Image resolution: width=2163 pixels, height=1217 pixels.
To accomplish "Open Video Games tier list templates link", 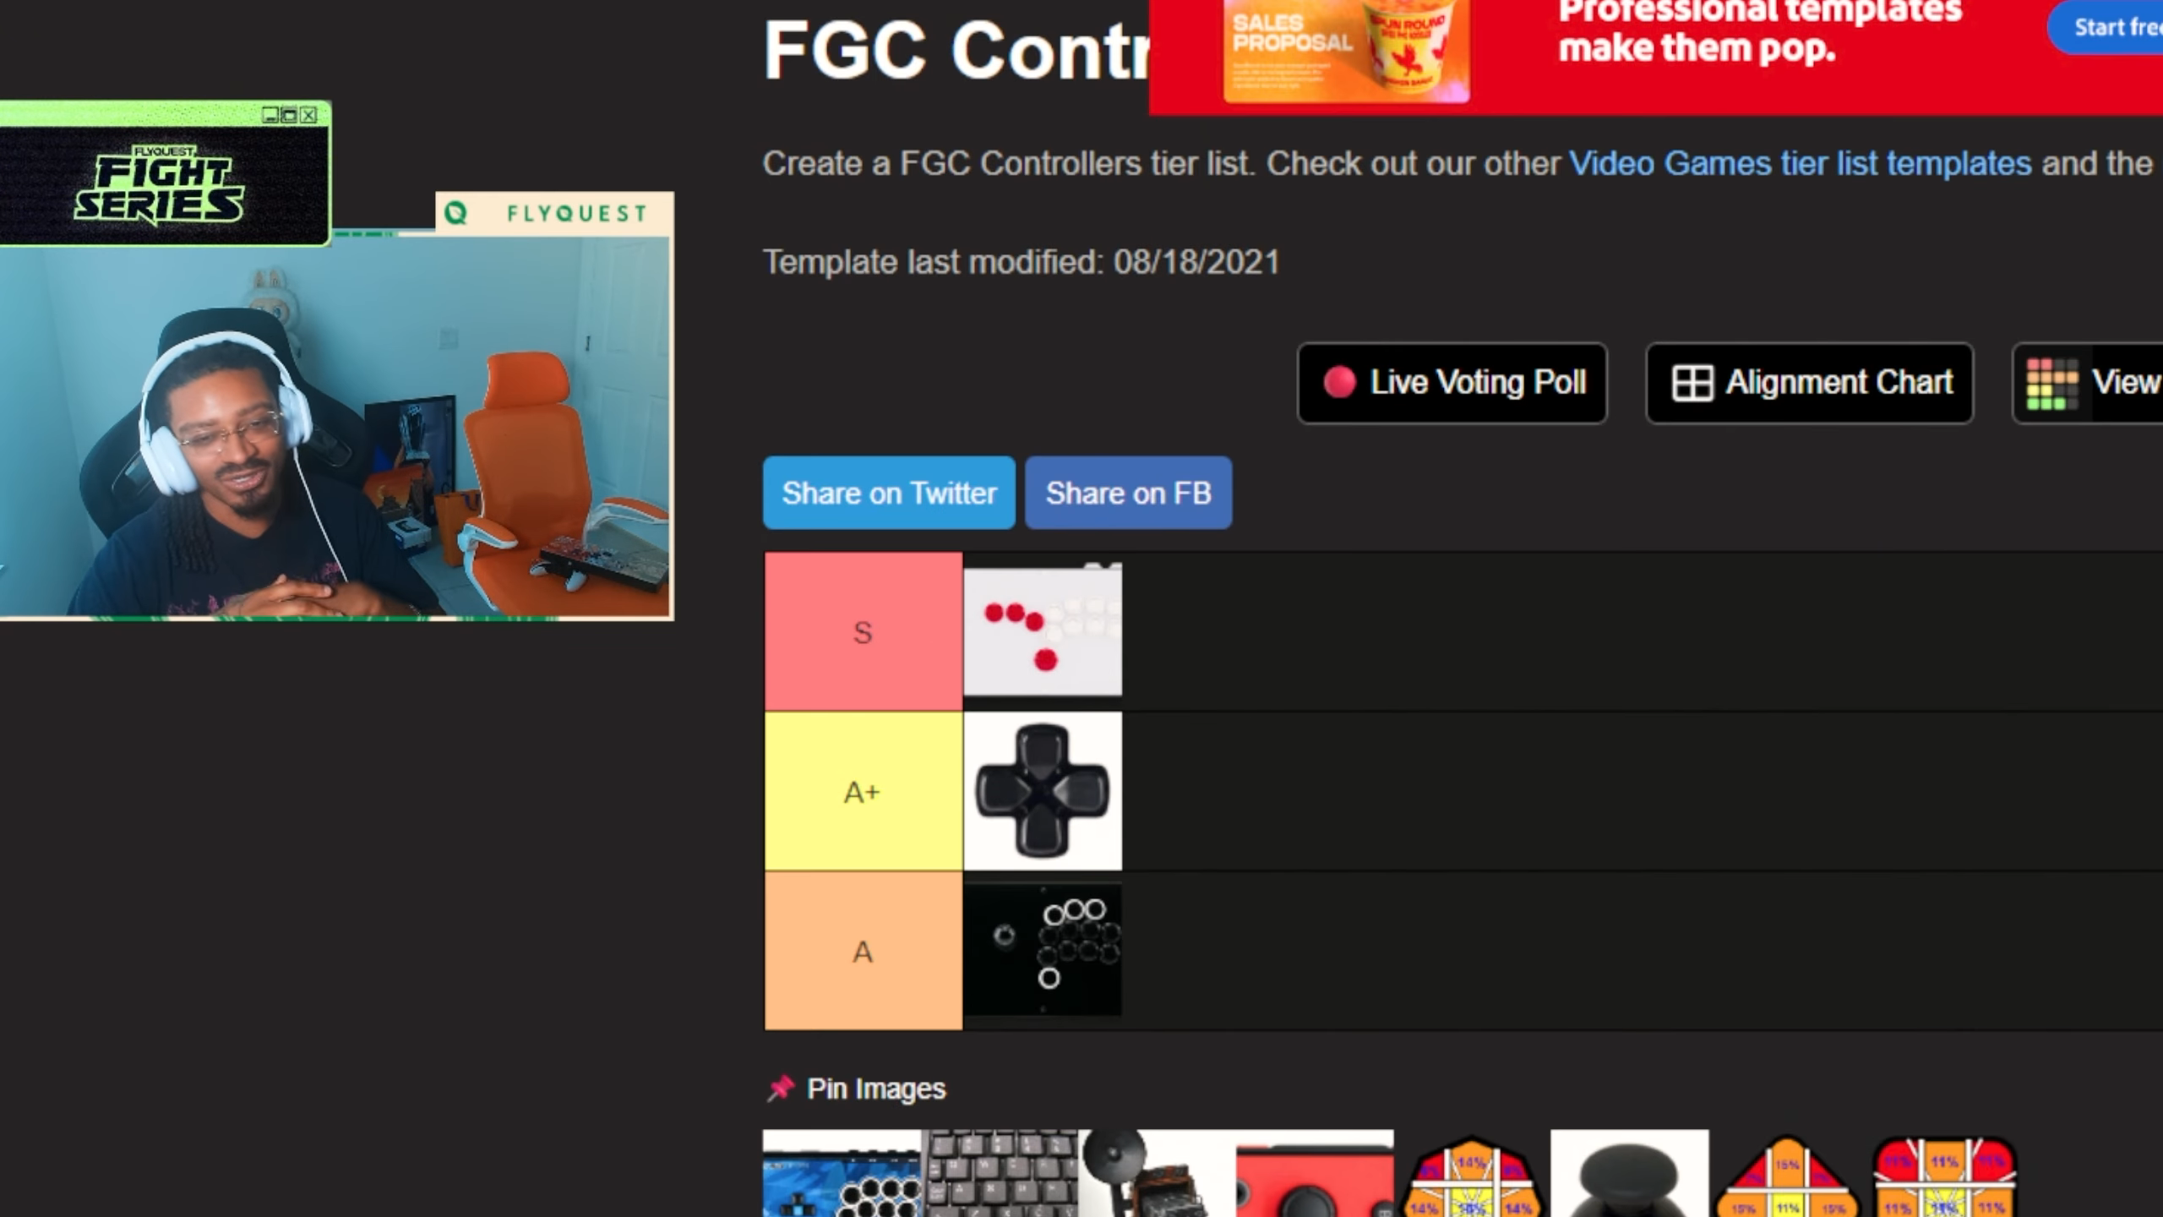I will pos(1800,163).
